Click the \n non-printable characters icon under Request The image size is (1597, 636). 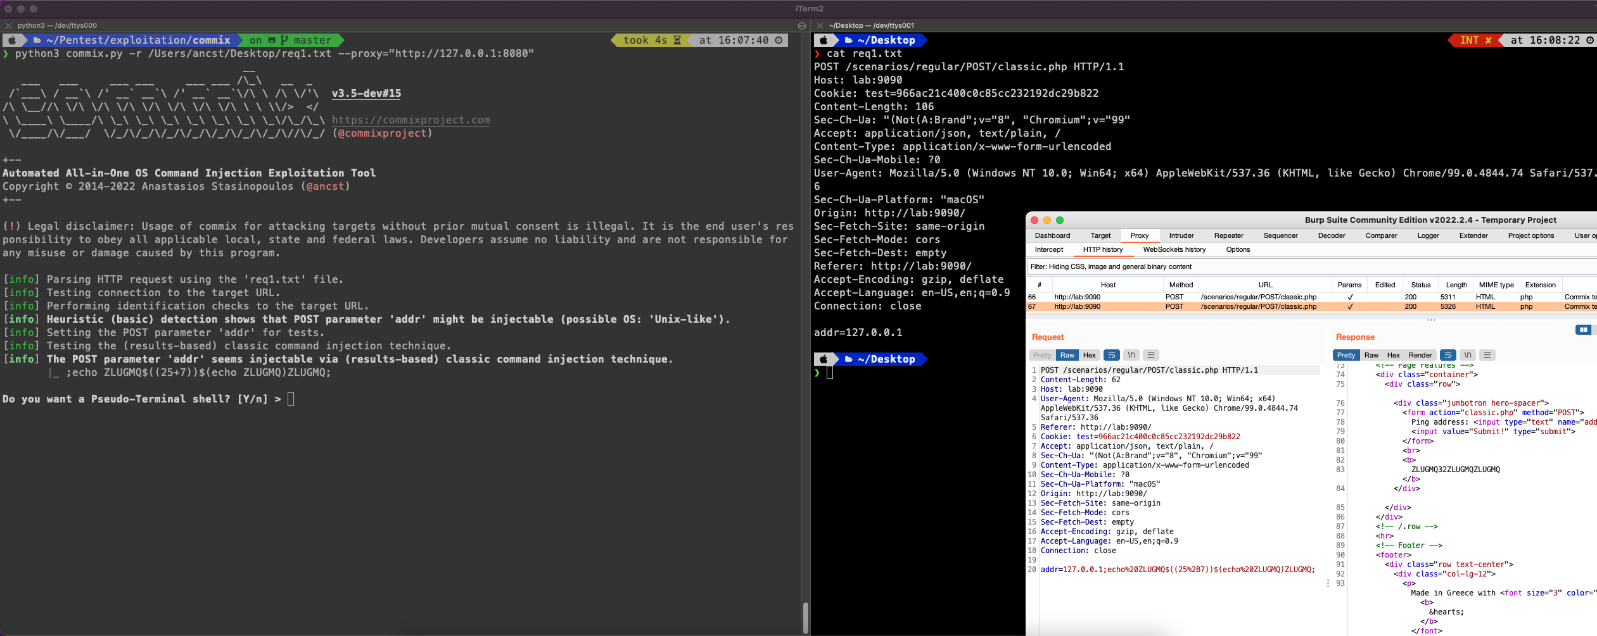1131,355
